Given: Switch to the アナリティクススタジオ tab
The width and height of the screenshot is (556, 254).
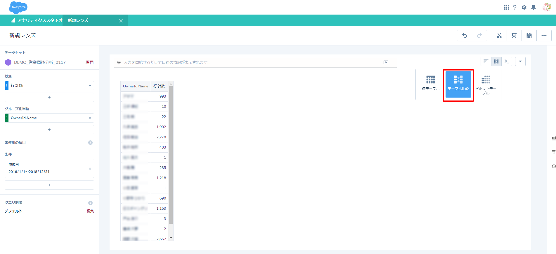Looking at the screenshot, I should coord(37,20).
